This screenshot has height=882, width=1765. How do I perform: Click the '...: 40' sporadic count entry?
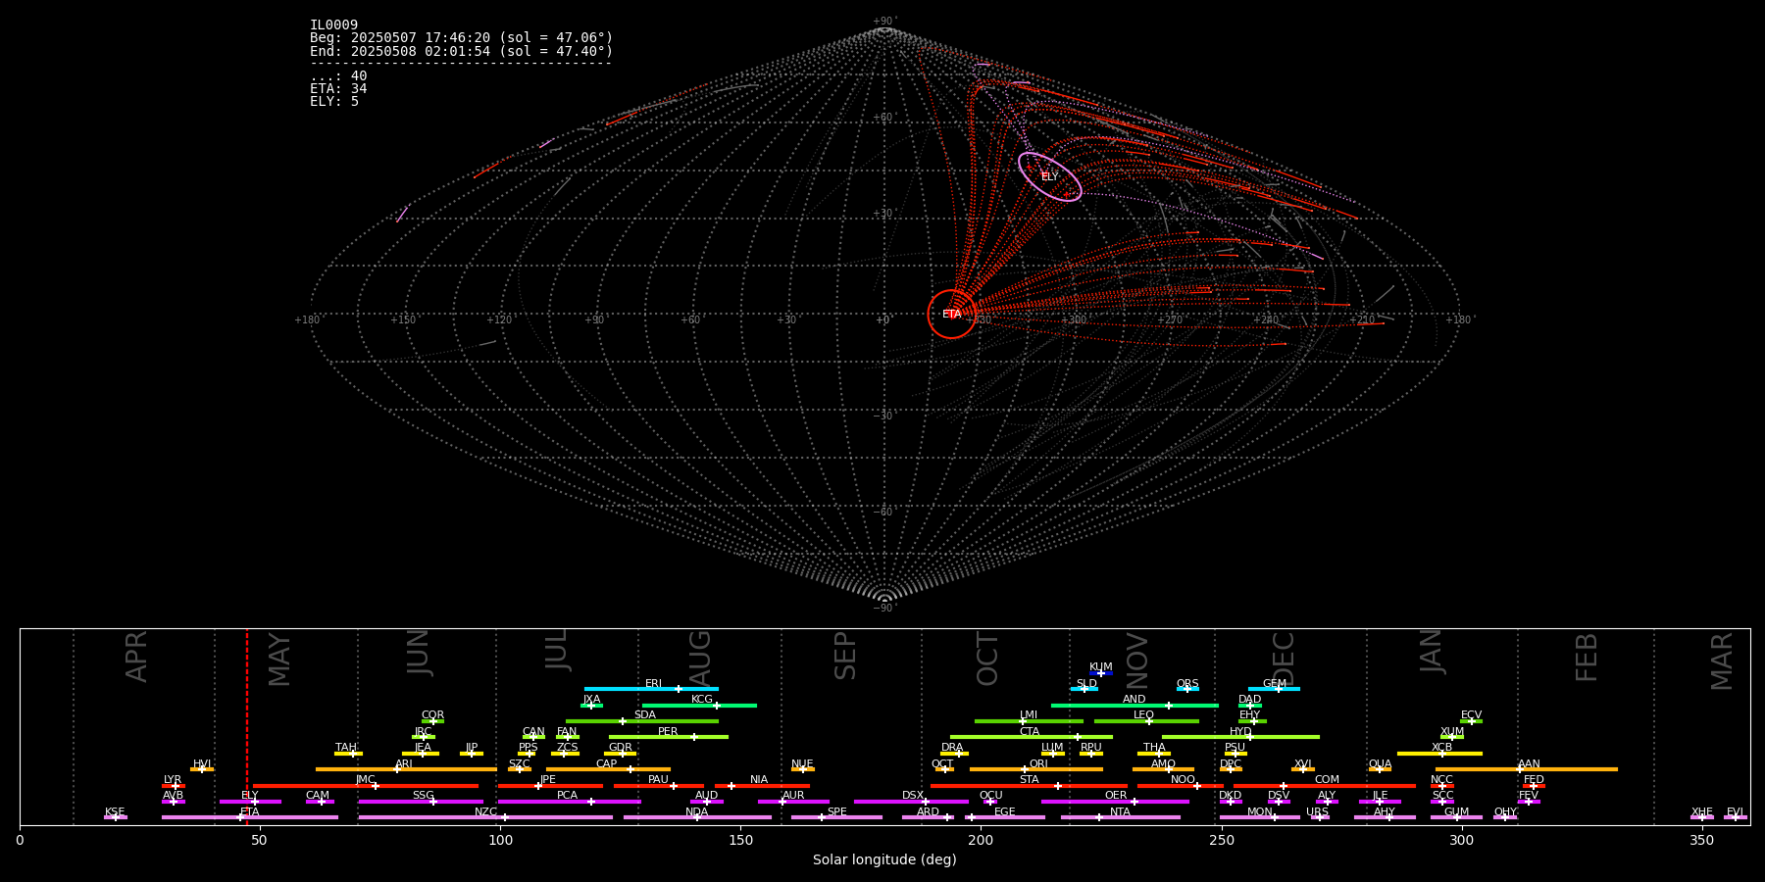(x=338, y=76)
